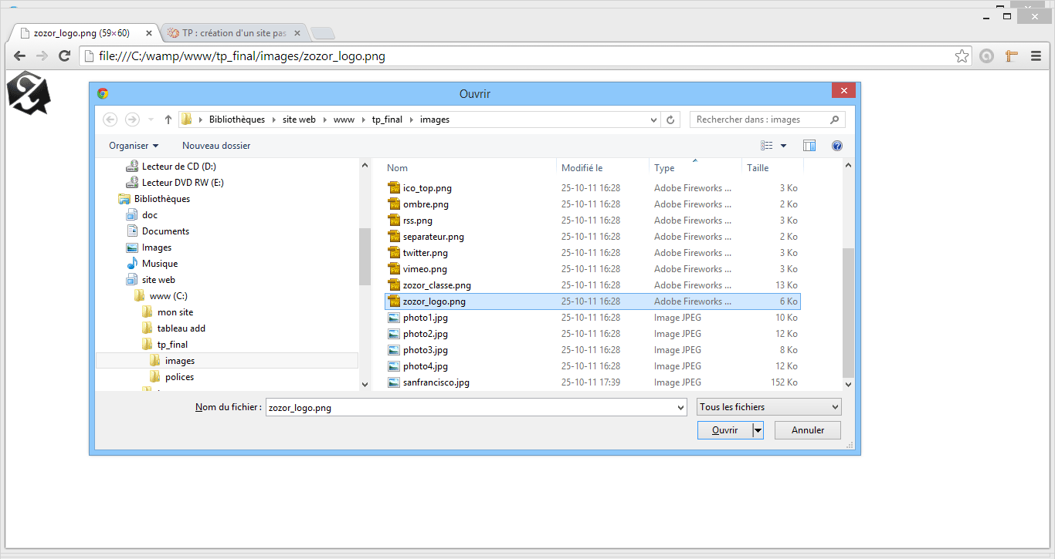Click Nouveau dossier in the toolbar
The image size is (1055, 559).
216,146
